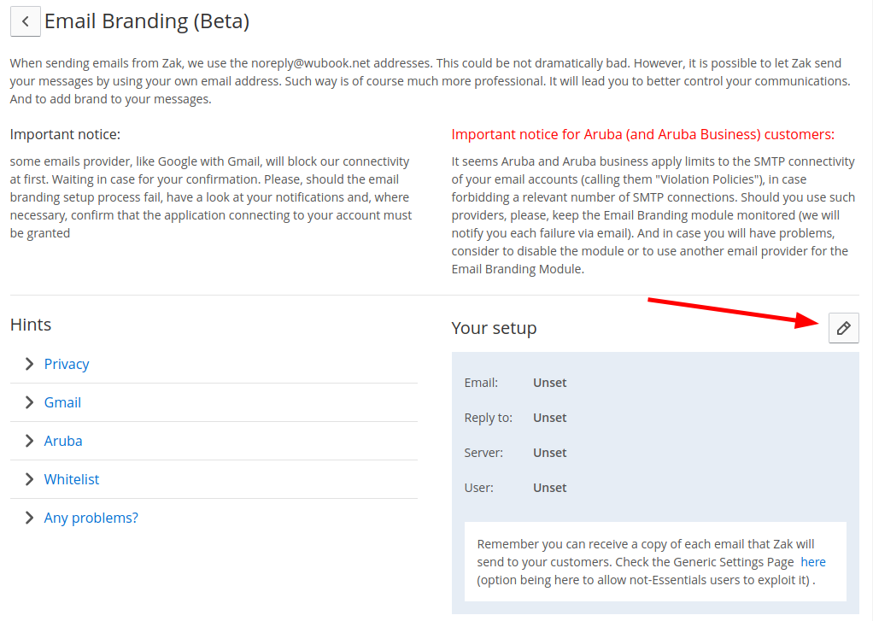Expand the Whitelist hint chevron
This screenshot has height=621, width=873.
click(30, 479)
